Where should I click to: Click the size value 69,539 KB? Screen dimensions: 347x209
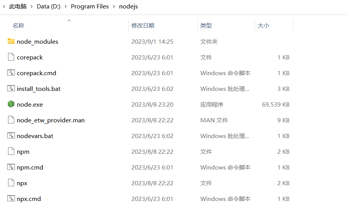tap(276, 105)
